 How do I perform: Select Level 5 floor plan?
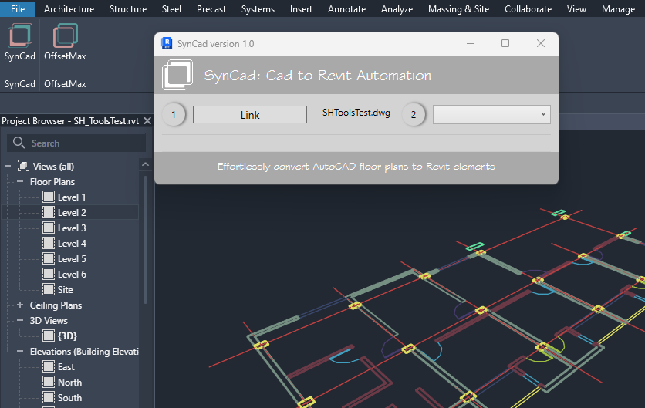[72, 258]
